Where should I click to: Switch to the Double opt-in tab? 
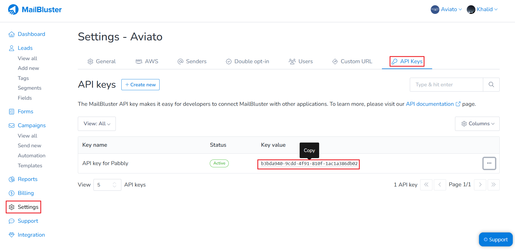(247, 62)
